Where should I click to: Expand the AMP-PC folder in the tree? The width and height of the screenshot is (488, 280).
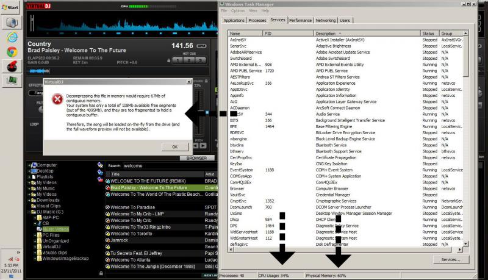tap(34, 218)
